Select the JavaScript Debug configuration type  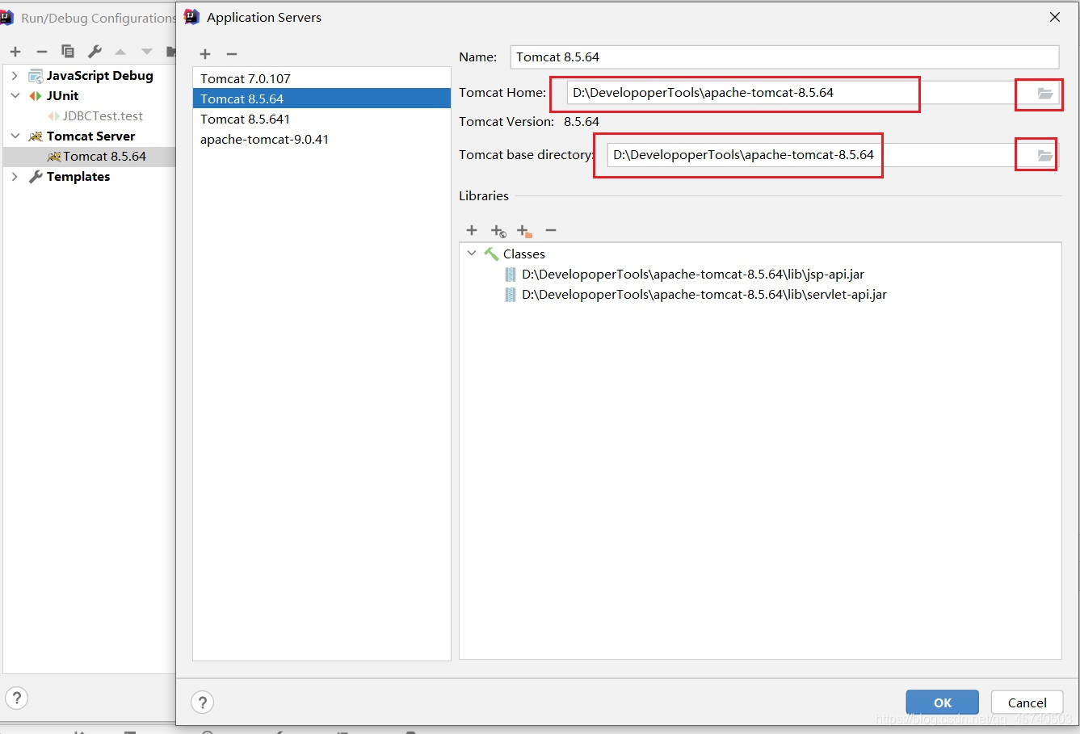click(x=99, y=76)
